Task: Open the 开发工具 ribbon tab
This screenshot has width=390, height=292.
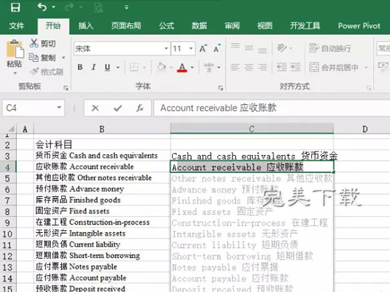Action: click(x=305, y=26)
